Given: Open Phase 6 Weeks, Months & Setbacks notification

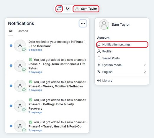Looking at the screenshot, I should pyautogui.click(x=47, y=86).
